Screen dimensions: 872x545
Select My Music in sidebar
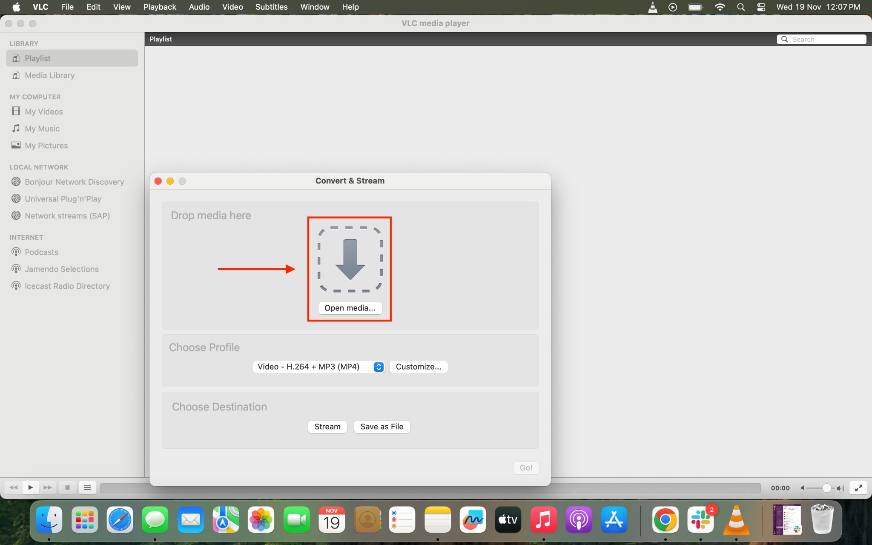click(x=42, y=129)
